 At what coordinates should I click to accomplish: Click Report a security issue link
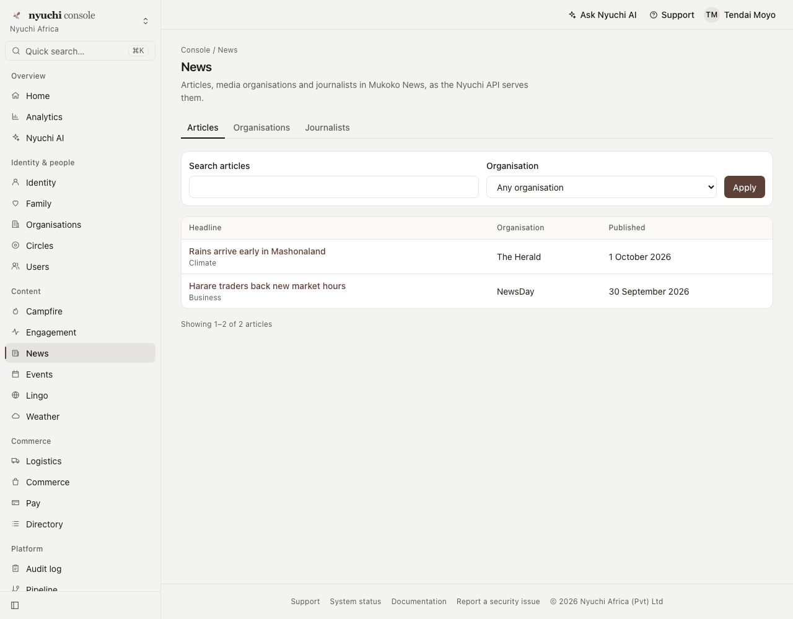tap(498, 602)
